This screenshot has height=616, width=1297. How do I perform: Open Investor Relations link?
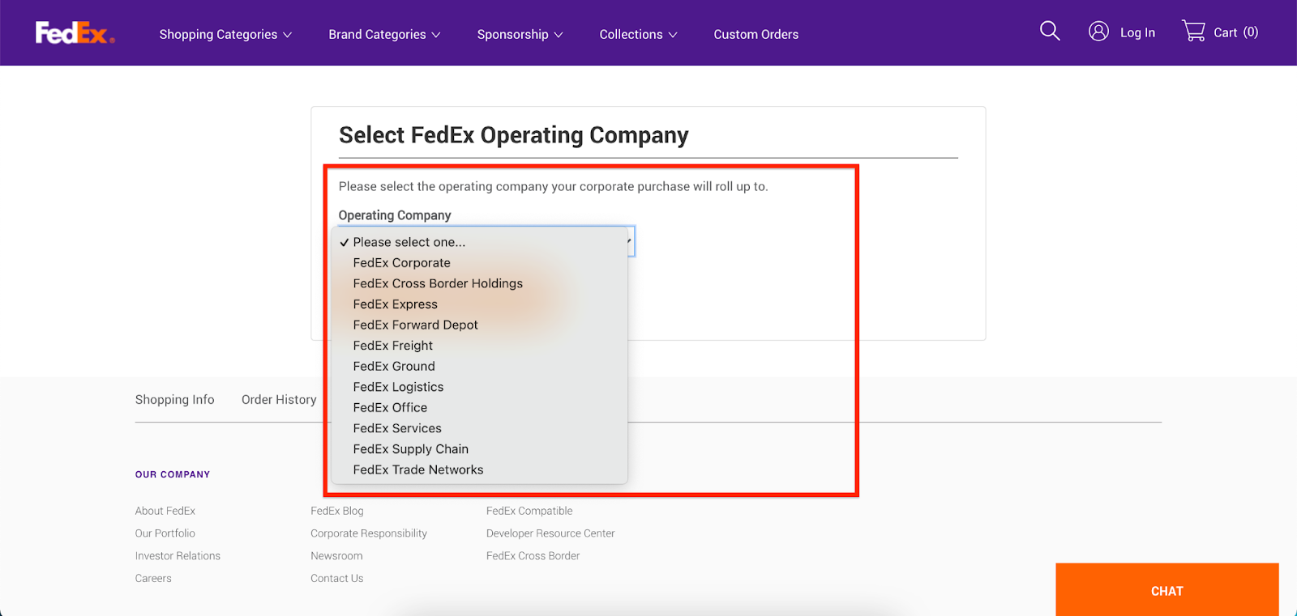(x=178, y=556)
